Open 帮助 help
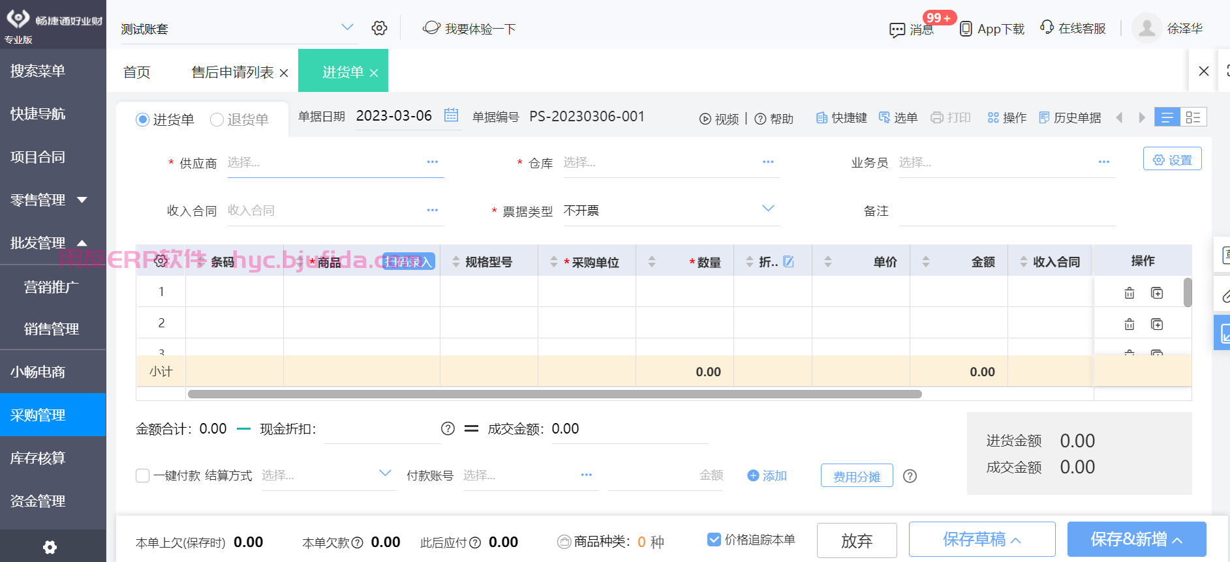The height and width of the screenshot is (562, 1230). click(x=774, y=119)
